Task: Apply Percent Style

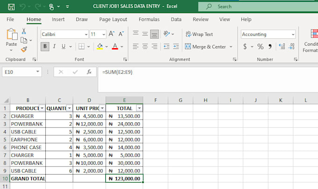Action: coord(260,47)
